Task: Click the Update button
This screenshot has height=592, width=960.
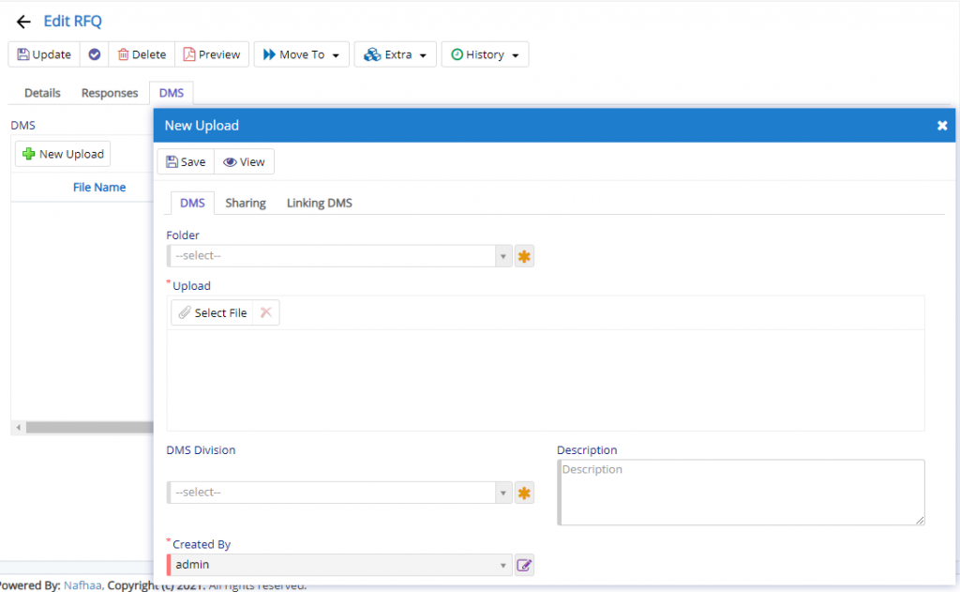Action: click(44, 54)
